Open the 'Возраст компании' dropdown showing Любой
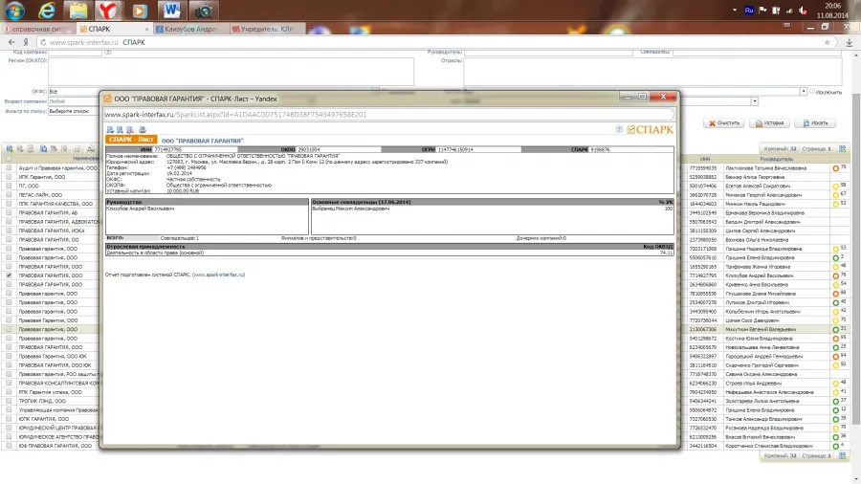Screen dimensions: 861x484 coord(74,101)
